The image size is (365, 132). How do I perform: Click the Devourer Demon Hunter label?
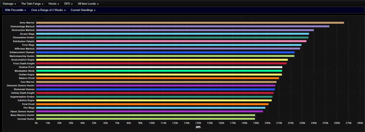coord(21,86)
